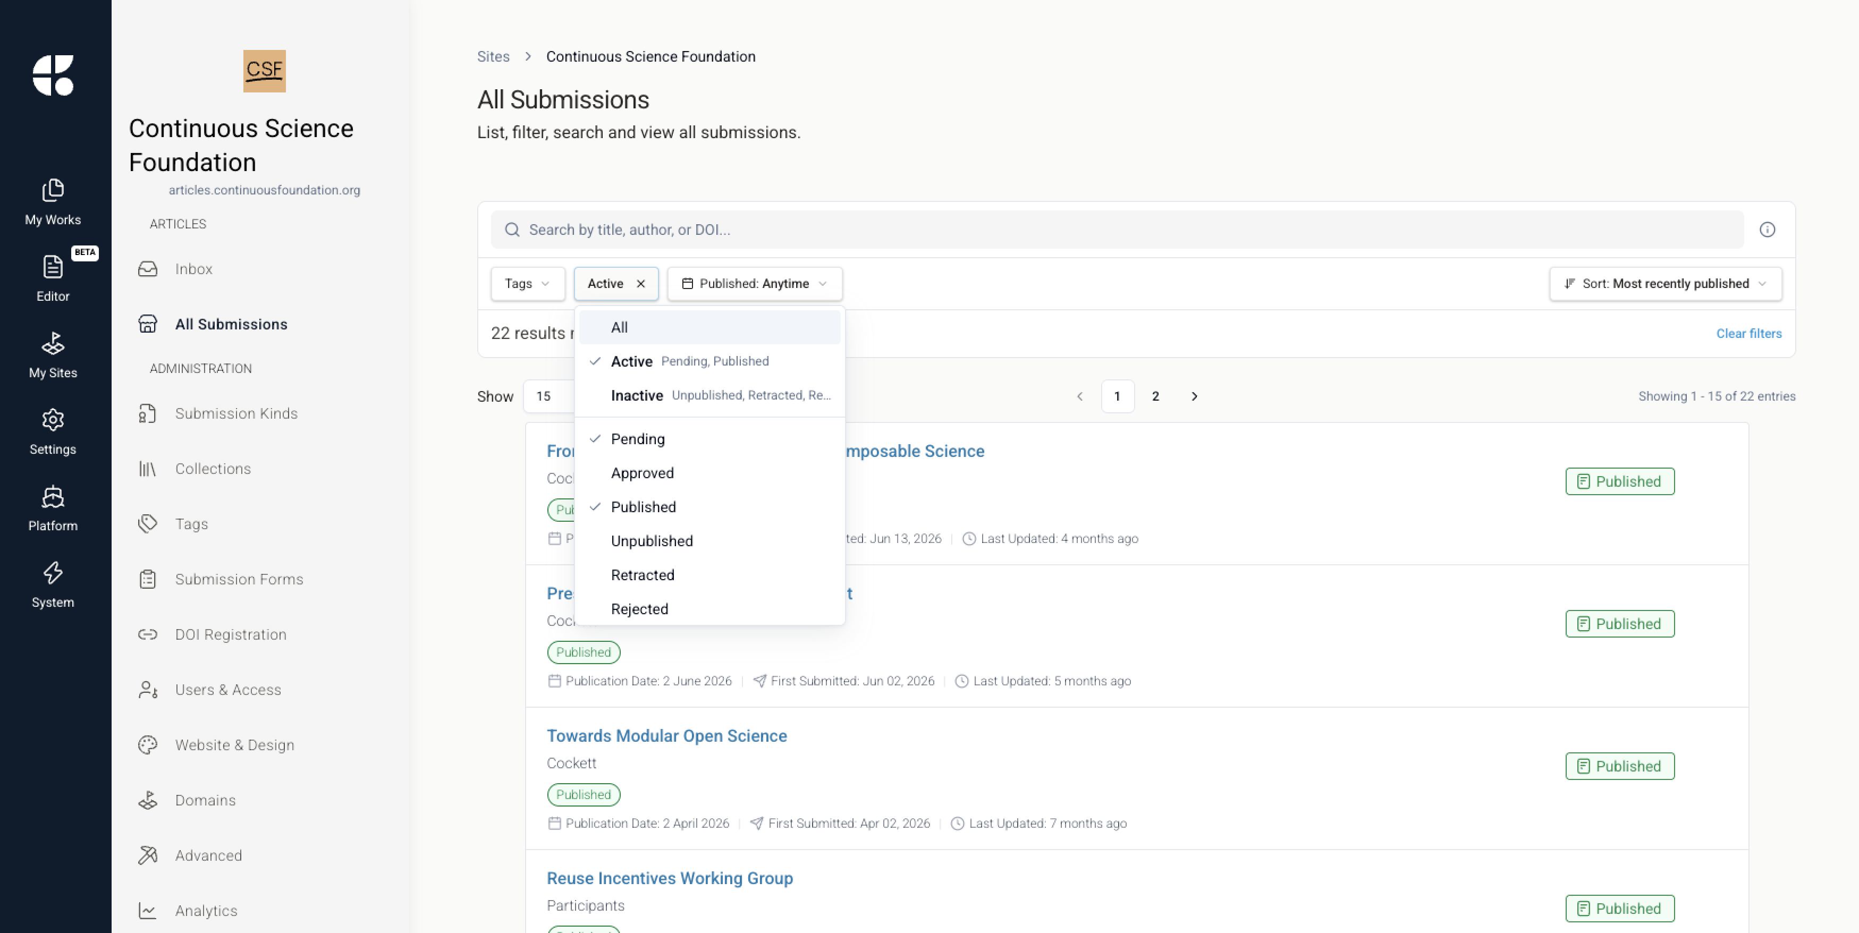Viewport: 1859px width, 933px height.
Task: Select the Active group option
Action: click(x=710, y=361)
